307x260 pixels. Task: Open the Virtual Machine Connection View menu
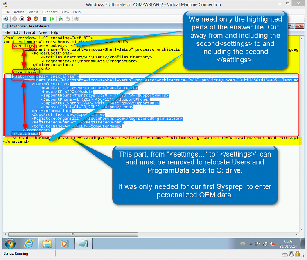(65, 12)
